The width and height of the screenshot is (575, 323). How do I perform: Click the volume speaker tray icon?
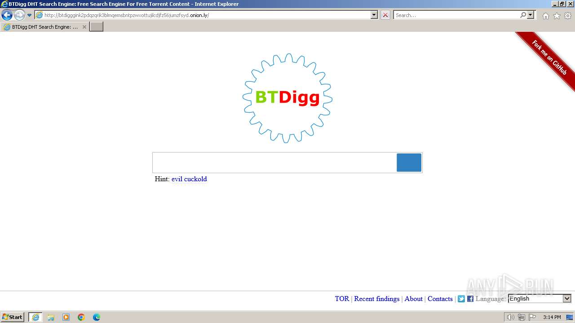510,317
